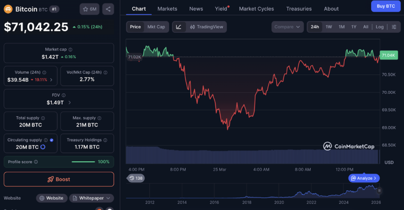The height and width of the screenshot is (210, 404).
Task: Click the star watchlist button showing 6M
Action: point(90,9)
